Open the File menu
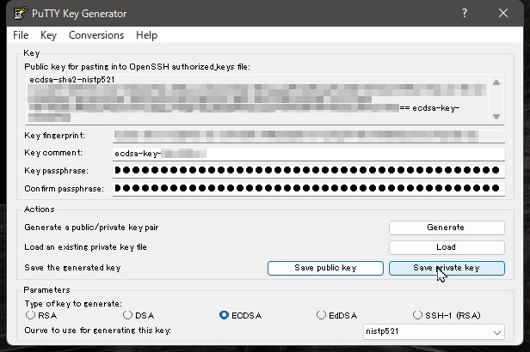The image size is (530, 352). [x=21, y=35]
